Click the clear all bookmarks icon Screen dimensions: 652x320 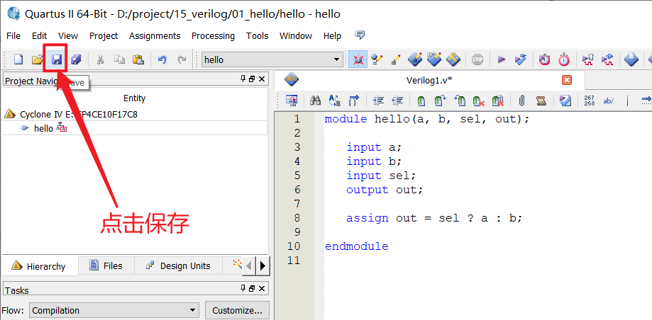click(x=498, y=101)
